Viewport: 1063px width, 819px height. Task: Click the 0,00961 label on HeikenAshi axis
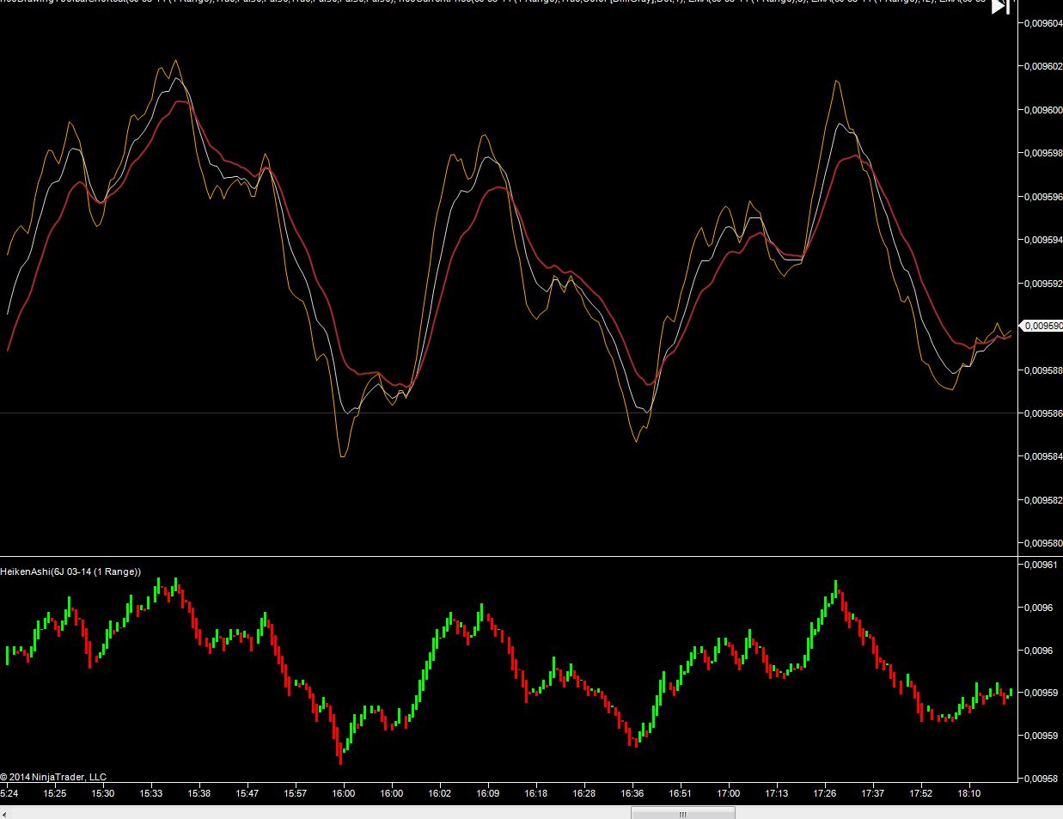tap(1041, 565)
